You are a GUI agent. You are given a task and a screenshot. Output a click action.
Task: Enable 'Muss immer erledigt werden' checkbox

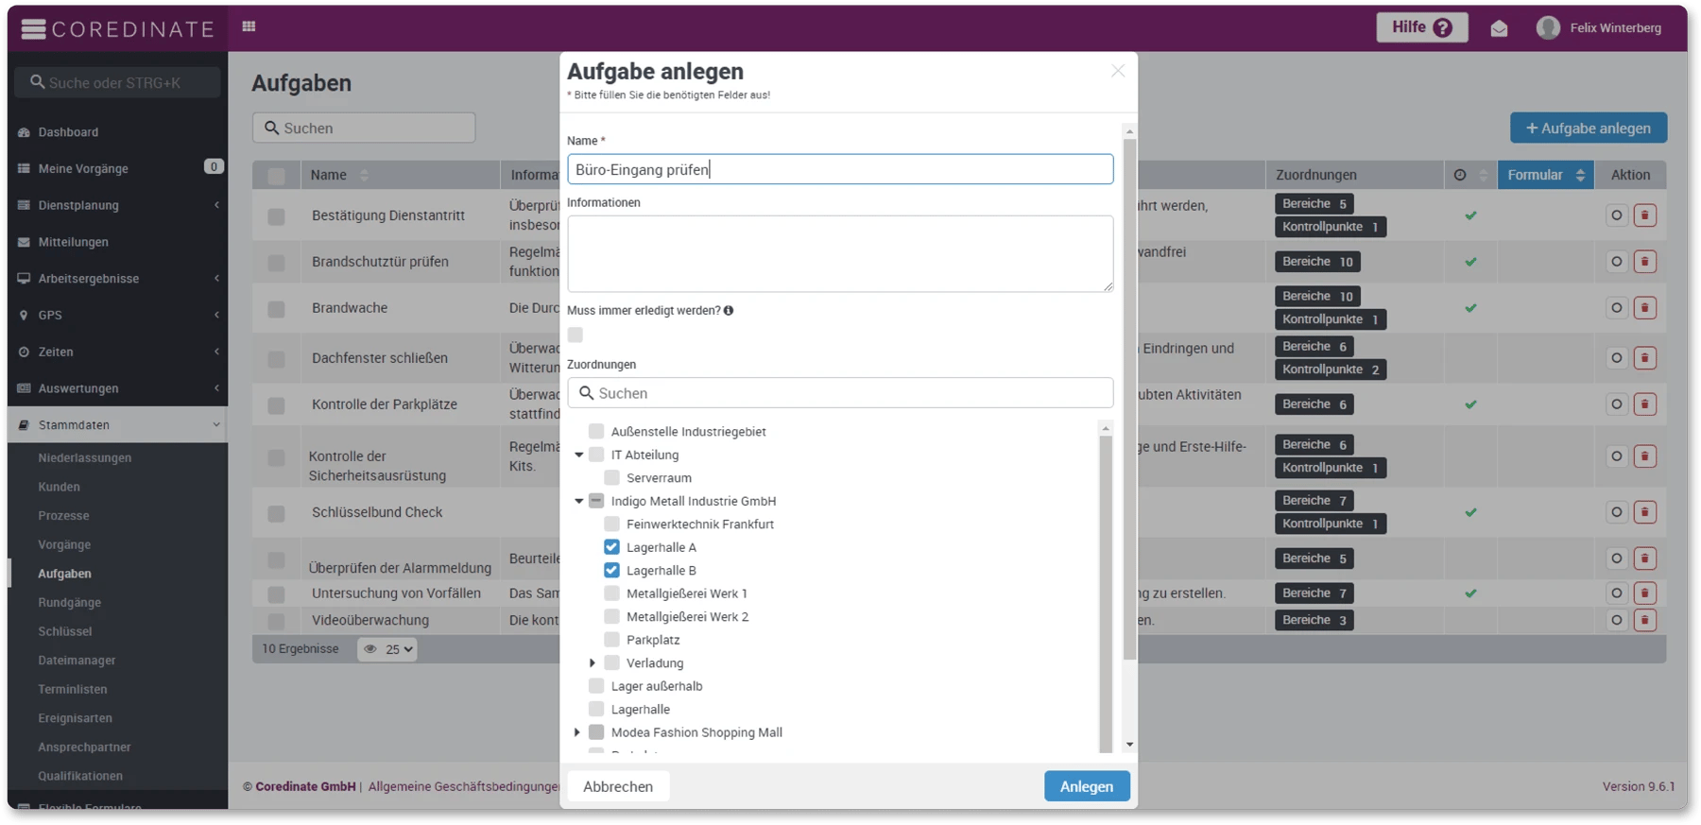tap(576, 335)
